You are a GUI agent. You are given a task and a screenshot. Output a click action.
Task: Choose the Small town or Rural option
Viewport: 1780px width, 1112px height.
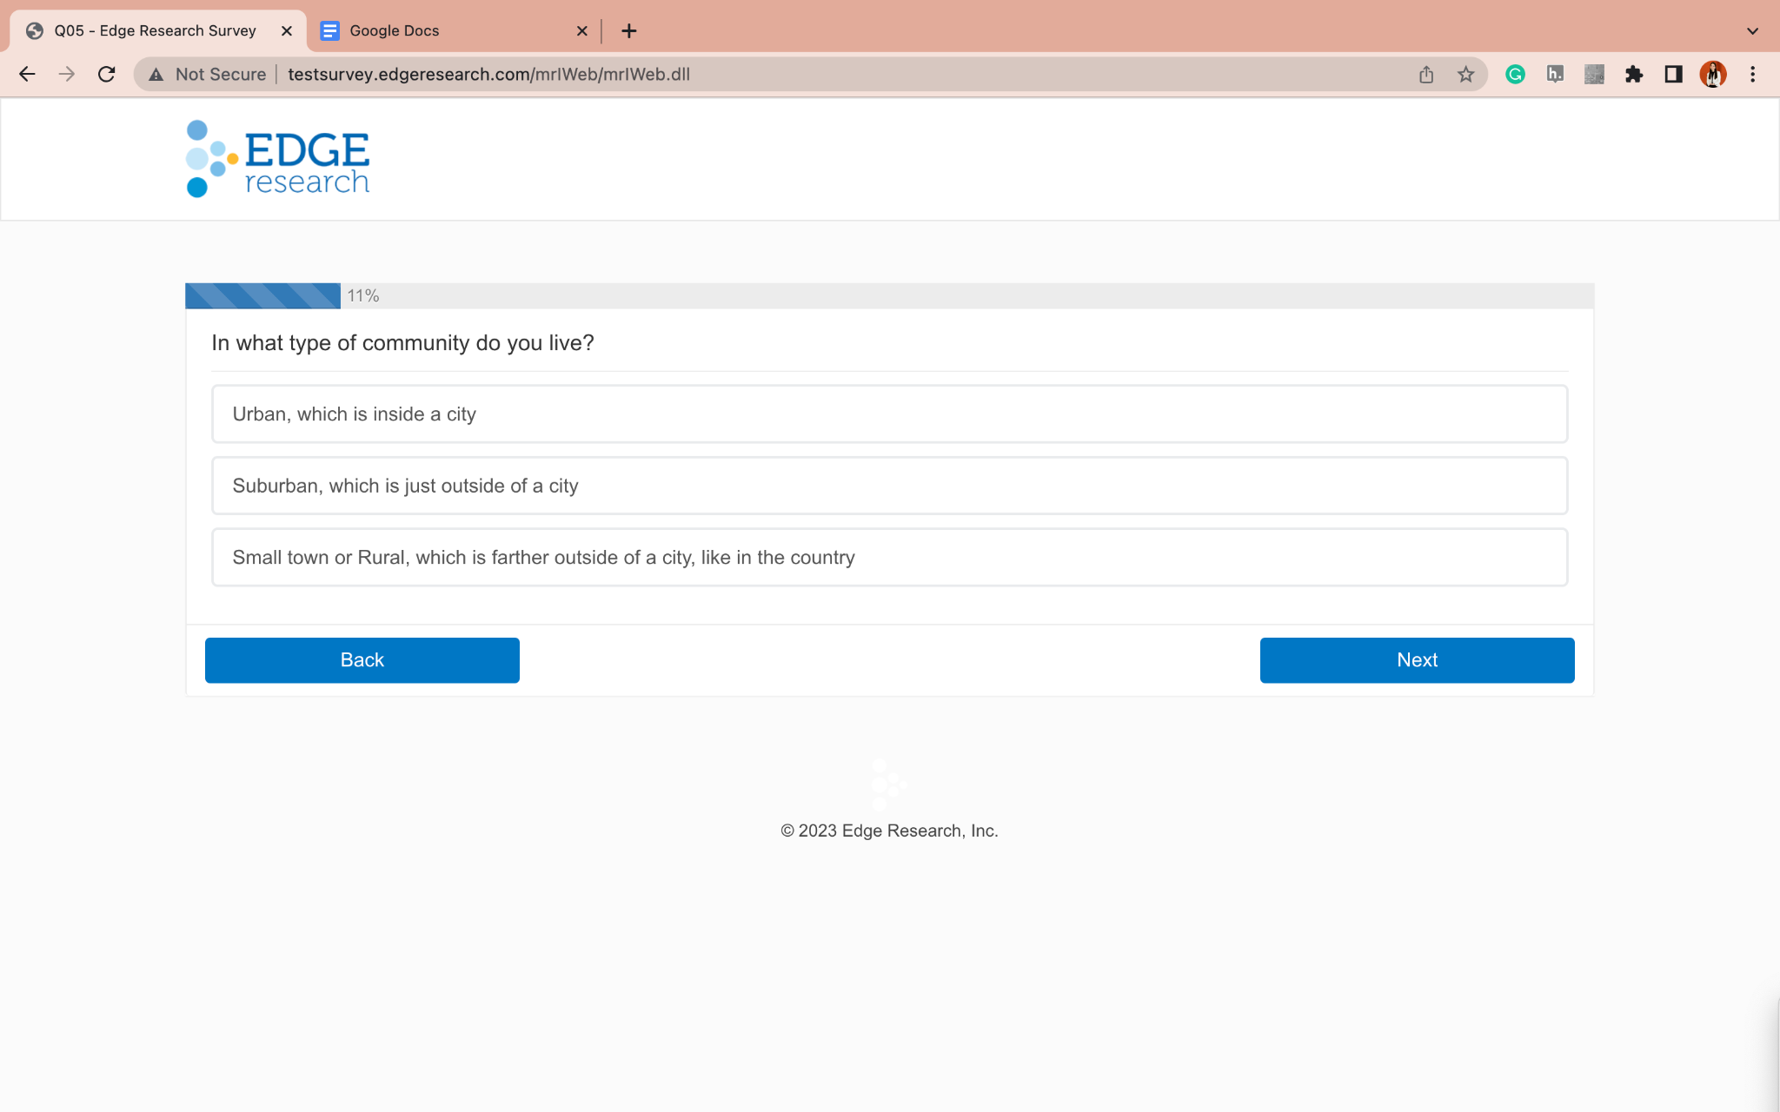click(x=889, y=558)
